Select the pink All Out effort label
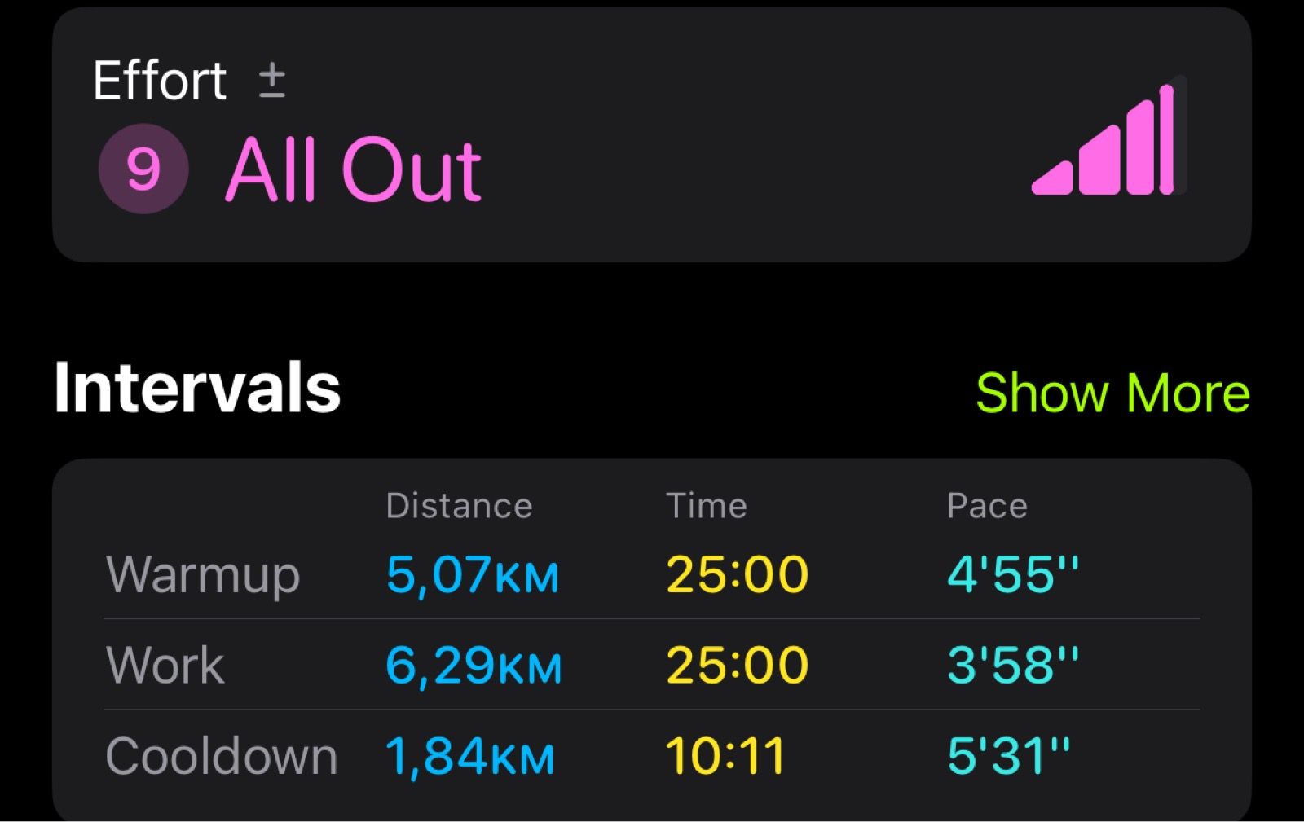Screen dimensions: 1304x822 [x=353, y=169]
